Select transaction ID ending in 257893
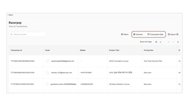Viewport: 189px width, 106px height. coord(23,61)
